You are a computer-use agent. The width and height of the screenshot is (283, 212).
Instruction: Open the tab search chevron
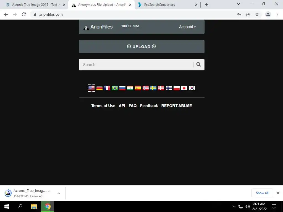click(239, 4)
